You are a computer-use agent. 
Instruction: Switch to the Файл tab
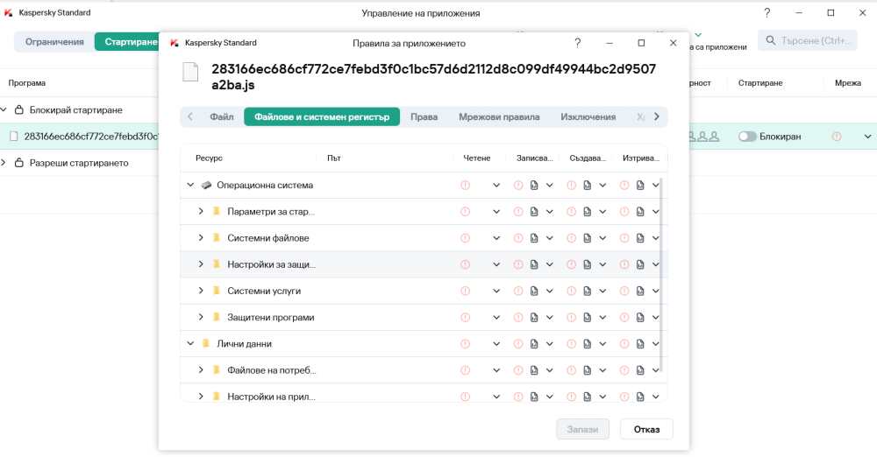(222, 116)
